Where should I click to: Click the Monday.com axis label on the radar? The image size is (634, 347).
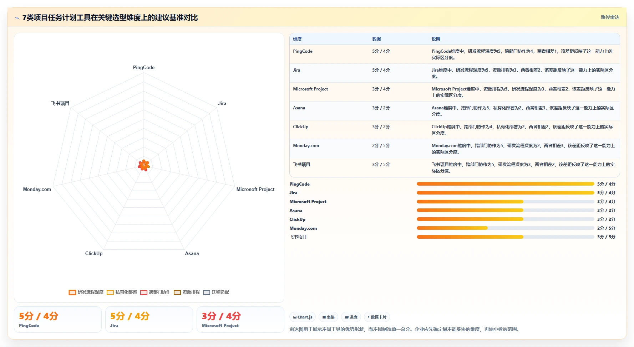pos(37,189)
